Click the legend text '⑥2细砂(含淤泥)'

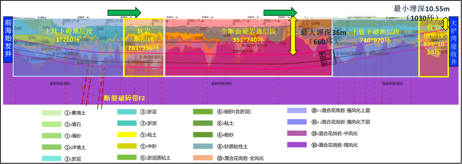(x=234, y=112)
